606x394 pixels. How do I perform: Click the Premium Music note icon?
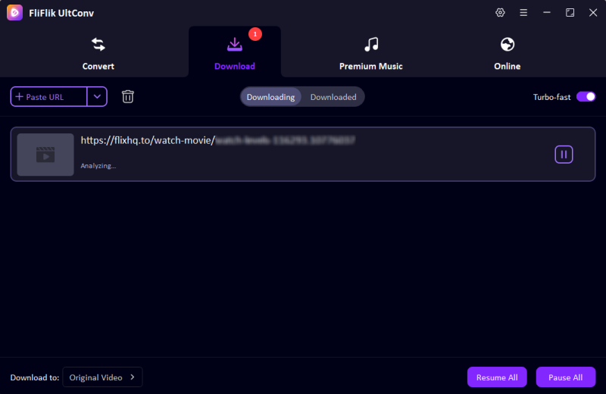(371, 45)
